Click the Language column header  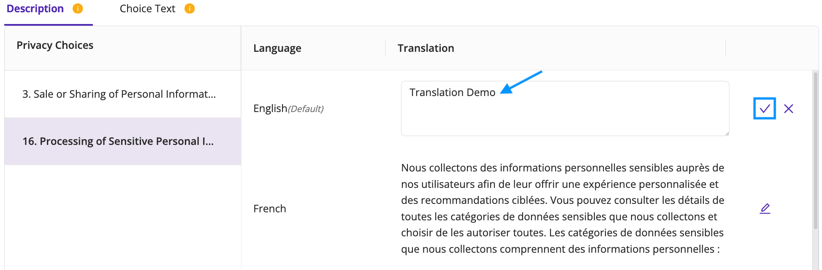point(277,48)
